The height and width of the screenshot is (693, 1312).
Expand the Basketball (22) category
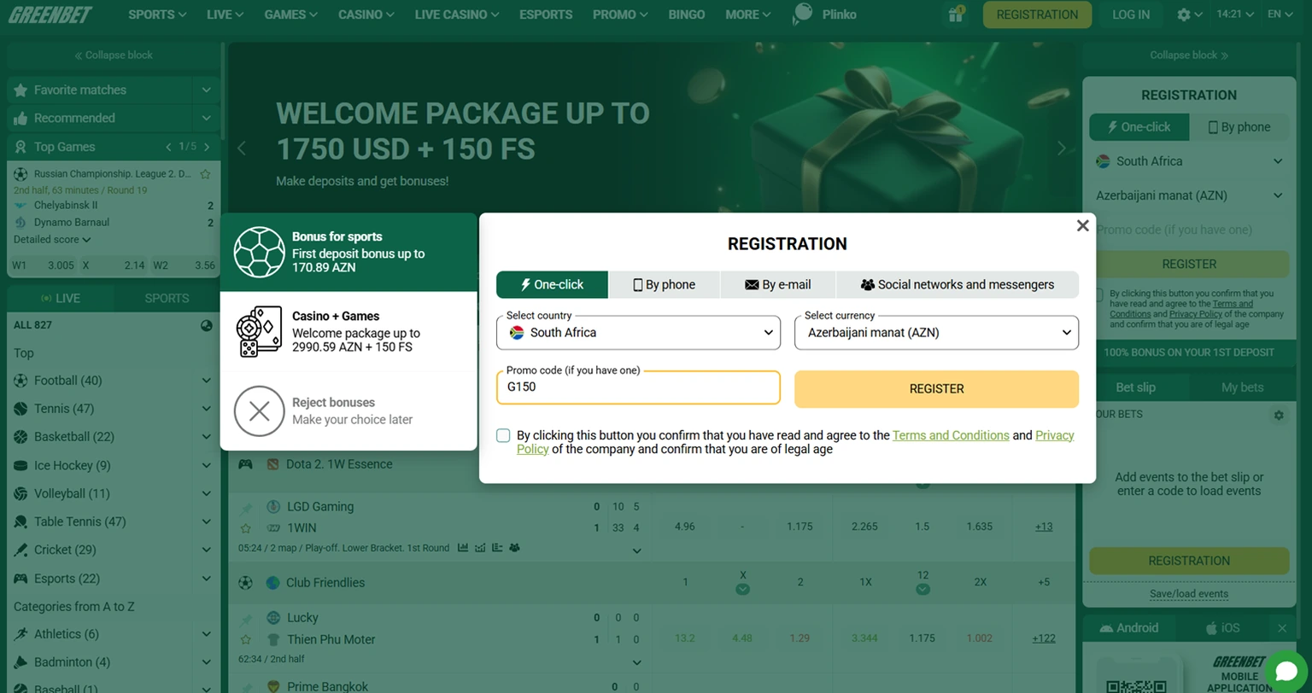point(206,437)
